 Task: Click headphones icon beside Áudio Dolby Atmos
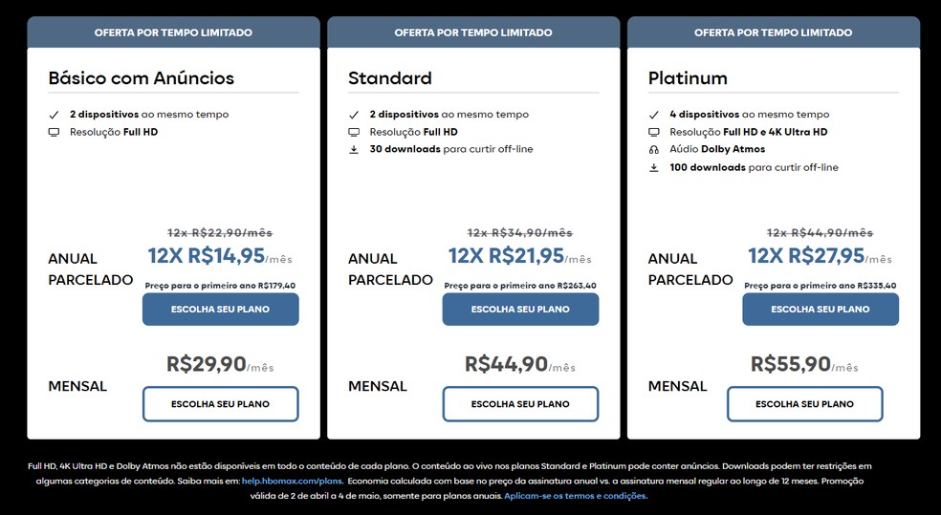654,150
